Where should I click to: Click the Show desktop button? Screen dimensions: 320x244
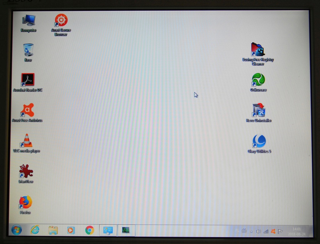[x=311, y=231]
